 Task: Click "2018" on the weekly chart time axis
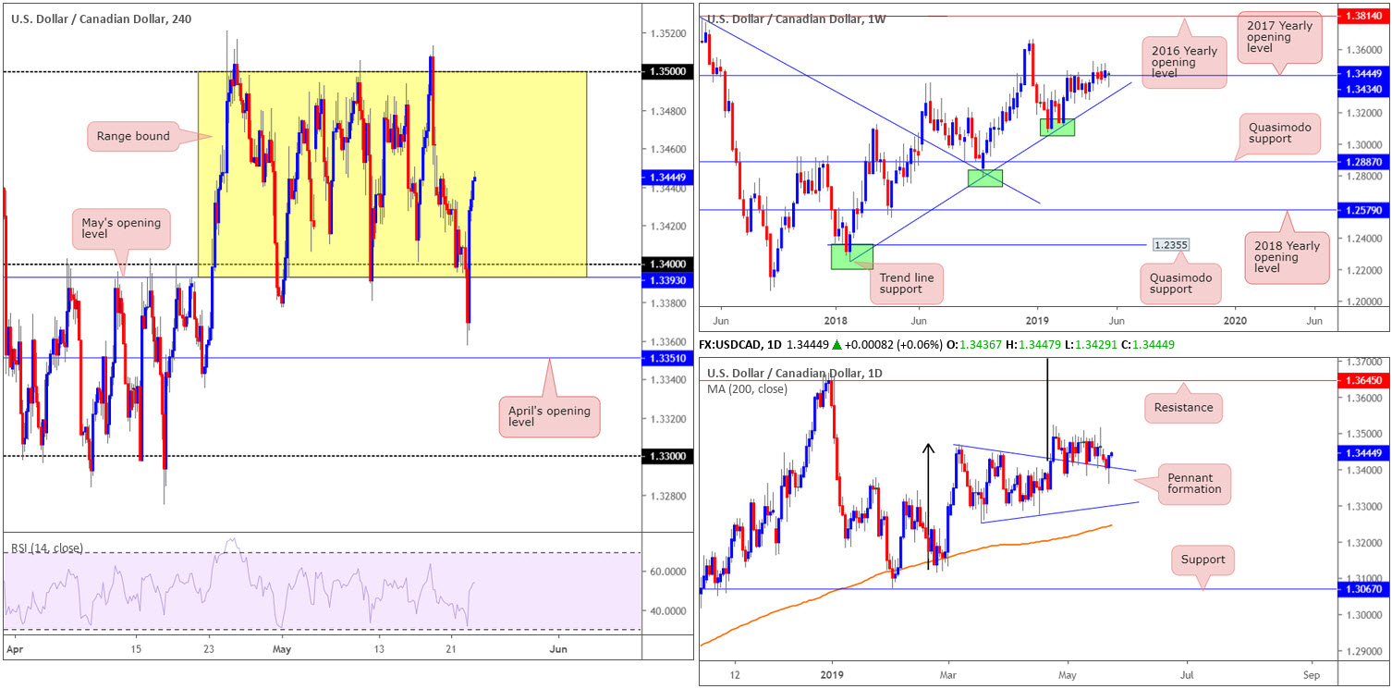835,319
